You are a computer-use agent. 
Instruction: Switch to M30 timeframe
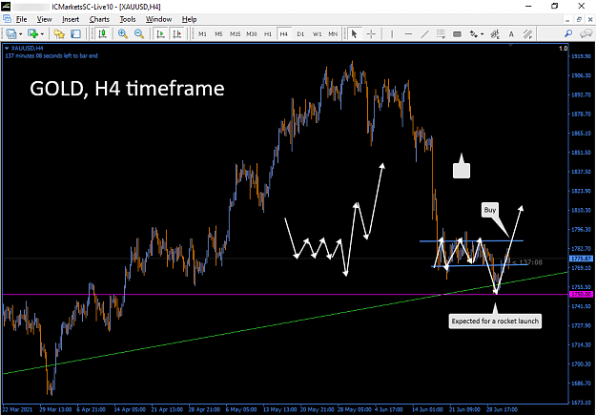(251, 34)
